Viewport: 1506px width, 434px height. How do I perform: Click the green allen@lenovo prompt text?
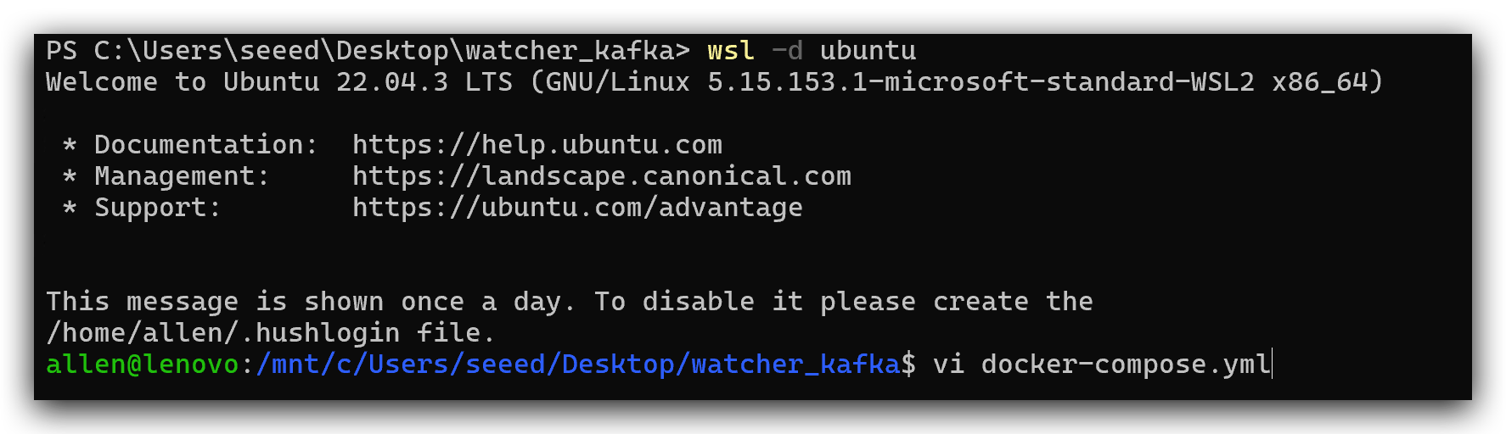point(143,364)
